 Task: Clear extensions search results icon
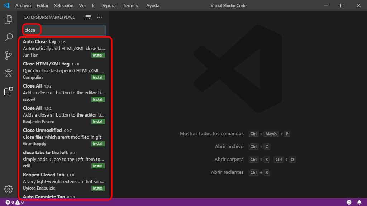point(88,17)
